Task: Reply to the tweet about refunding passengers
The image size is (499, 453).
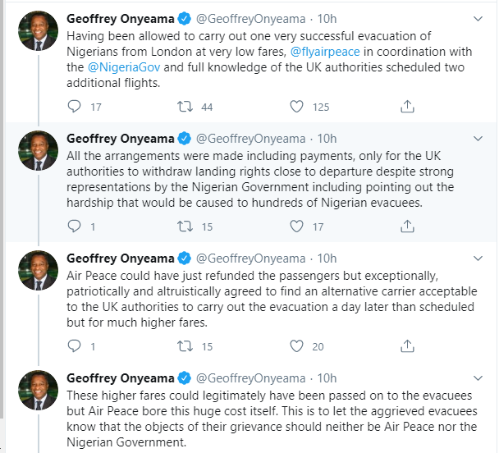Action: click(x=74, y=346)
